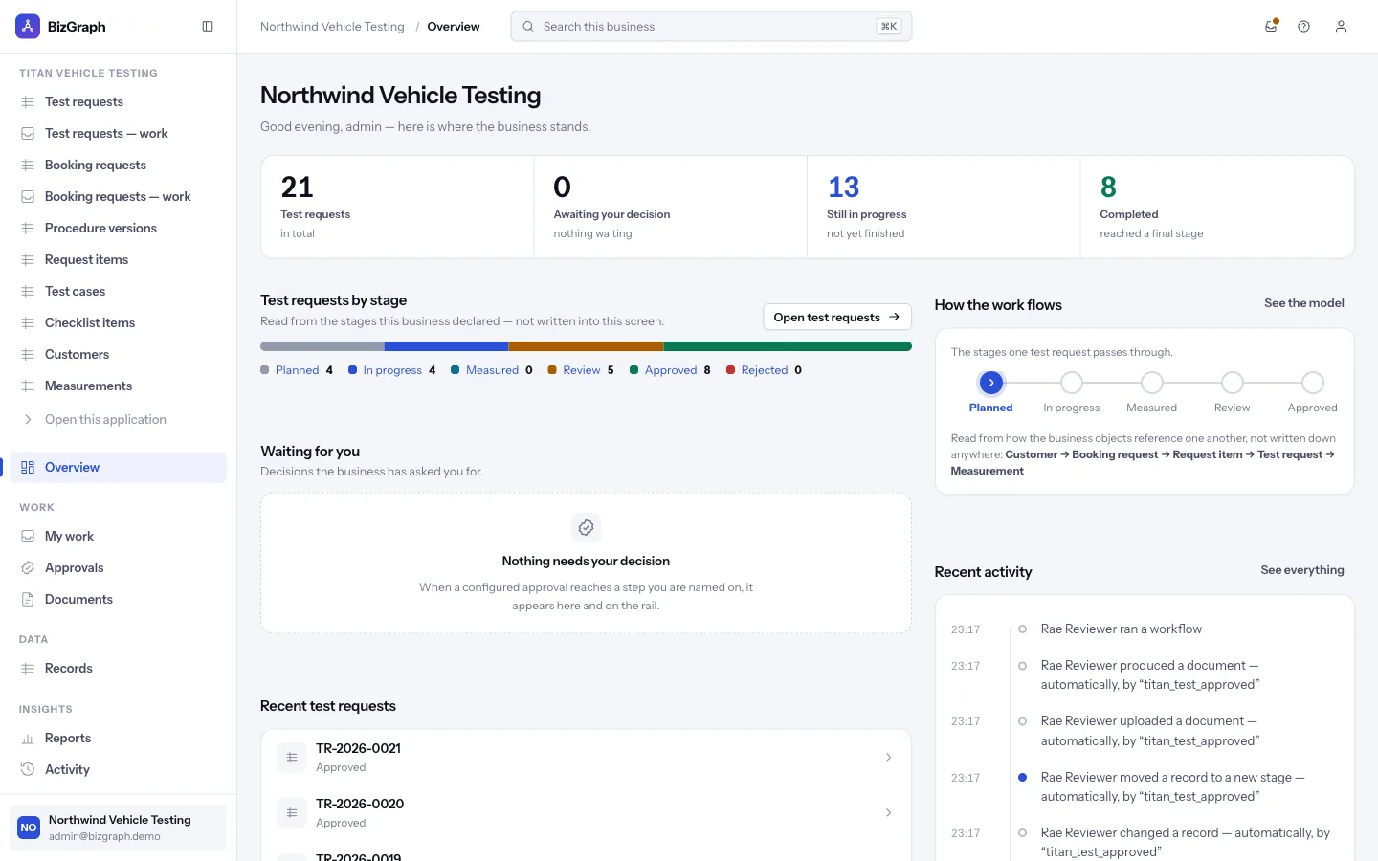Viewport: 1378px width, 861px height.
Task: Click the Request items icon
Action: 28,260
